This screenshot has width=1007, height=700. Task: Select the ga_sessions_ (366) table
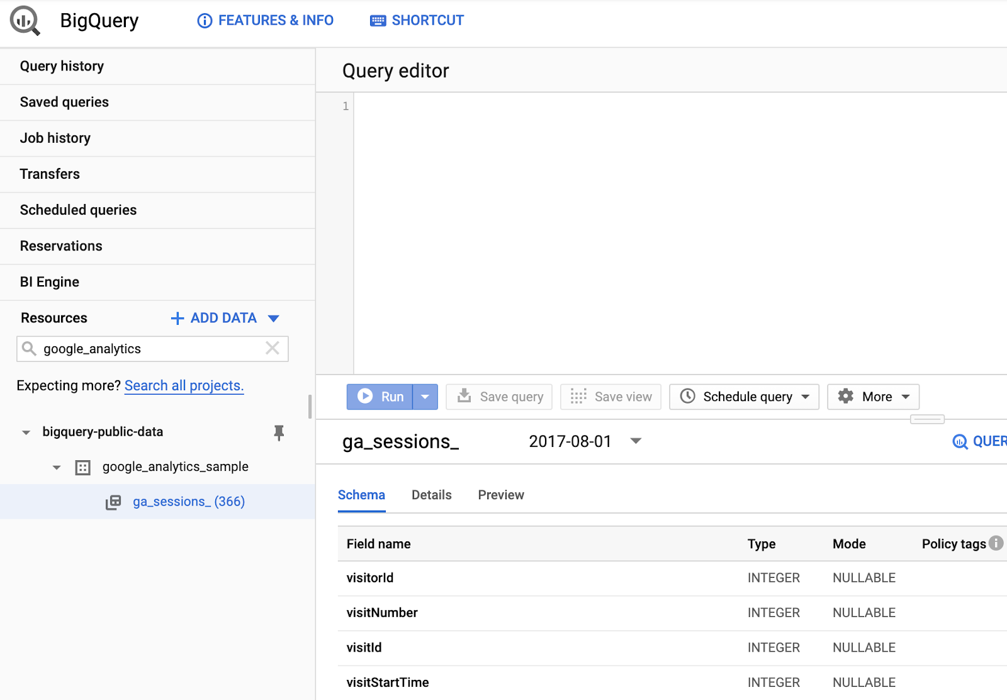(157, 502)
